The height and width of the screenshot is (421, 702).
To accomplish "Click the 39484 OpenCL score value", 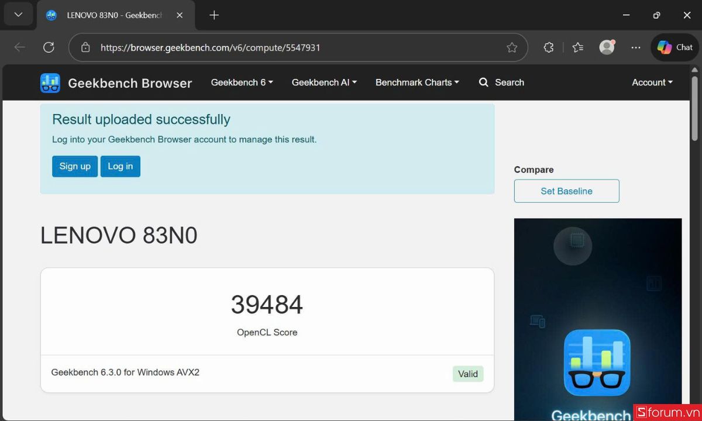I will point(267,305).
